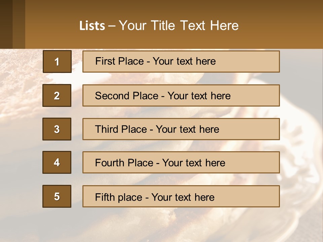Image resolution: width=323 pixels, height=242 pixels.
Task: Click the word Lists in title
Action: (x=92, y=26)
